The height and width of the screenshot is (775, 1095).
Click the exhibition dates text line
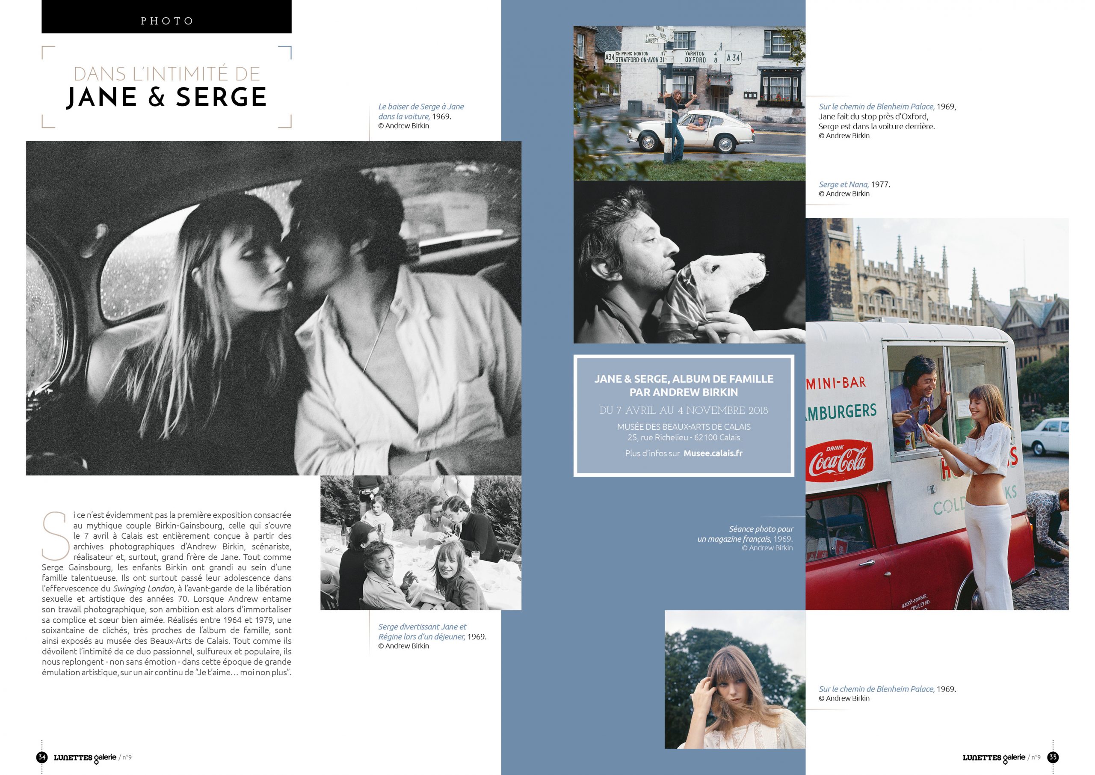684,410
